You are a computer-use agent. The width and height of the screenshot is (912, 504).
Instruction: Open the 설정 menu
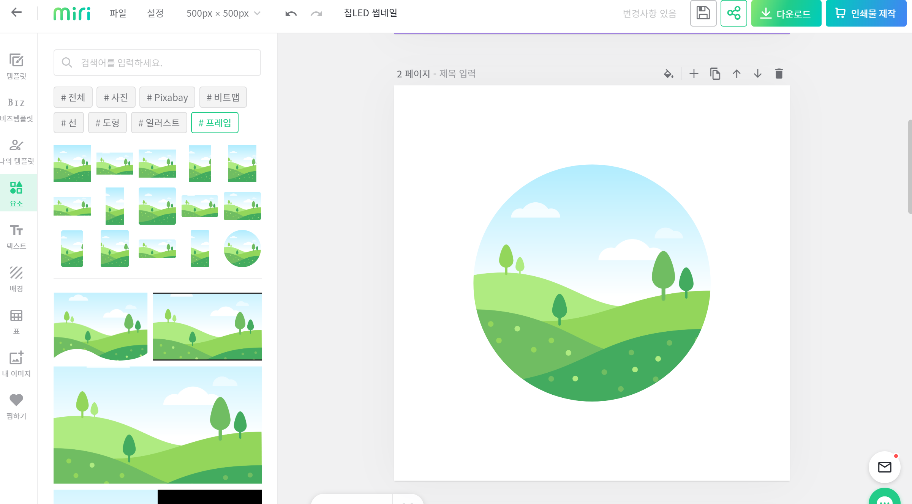tap(155, 13)
